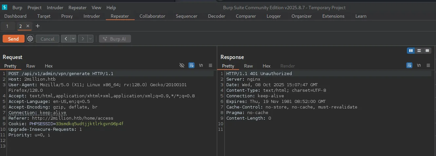Click the Burp Suite lightning logo
Screen dimensions: 436x156
pos(5,7)
